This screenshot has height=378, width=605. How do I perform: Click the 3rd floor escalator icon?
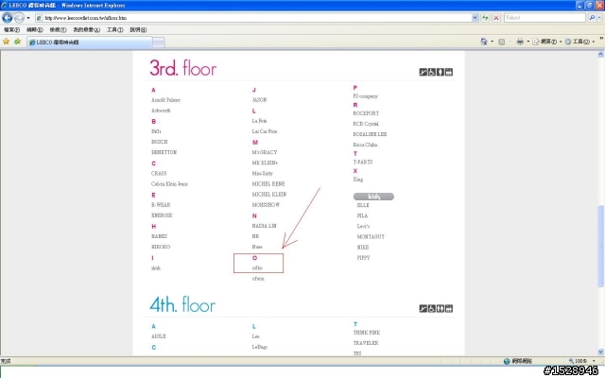pos(423,72)
